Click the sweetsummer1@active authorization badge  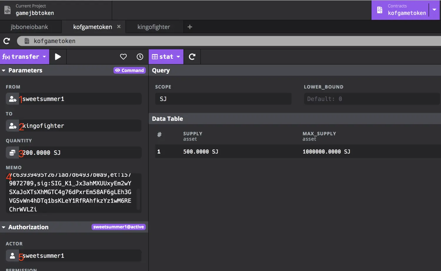click(118, 227)
